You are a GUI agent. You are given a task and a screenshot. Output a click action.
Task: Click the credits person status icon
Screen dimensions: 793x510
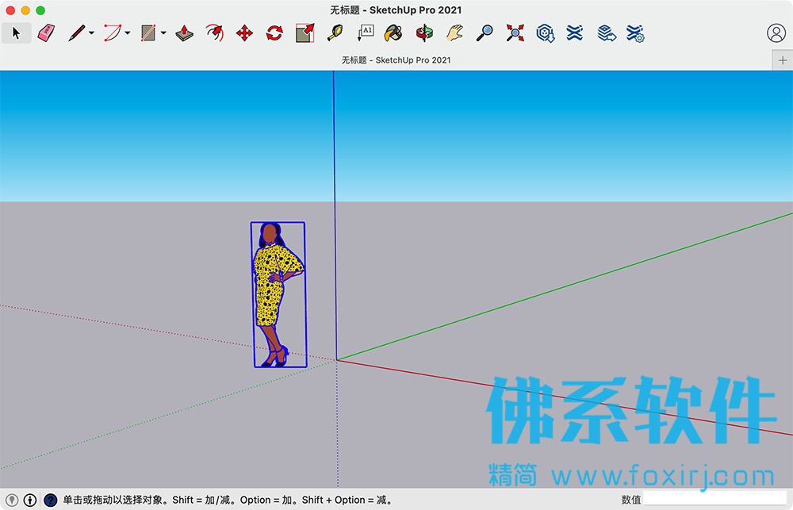tap(30, 500)
